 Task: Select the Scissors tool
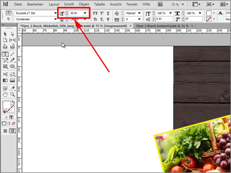[5, 74]
